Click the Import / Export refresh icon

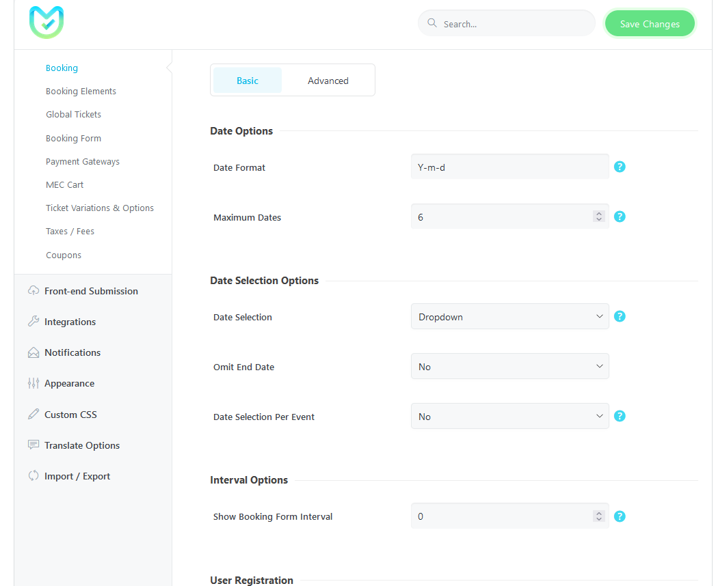pyautogui.click(x=34, y=475)
